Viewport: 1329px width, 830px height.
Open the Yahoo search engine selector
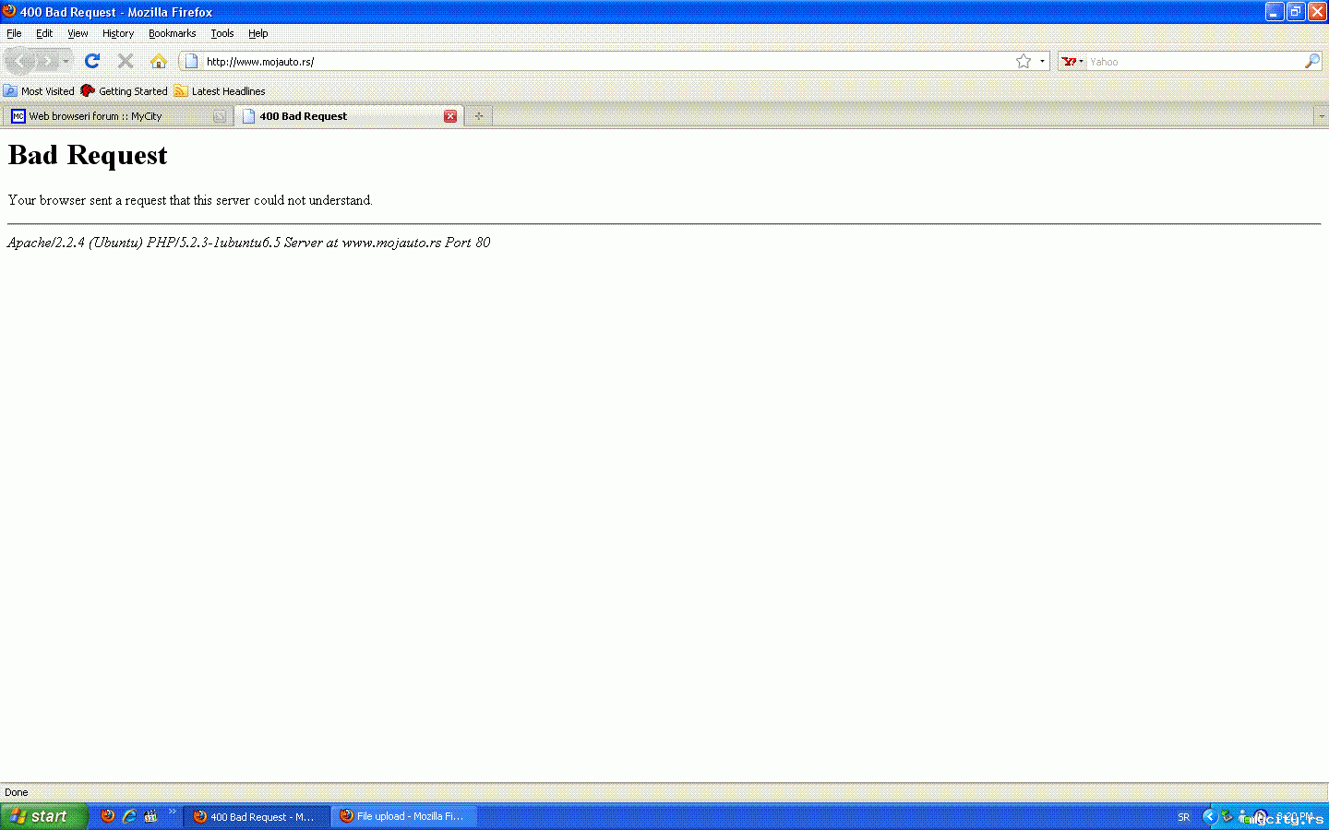tap(1072, 62)
